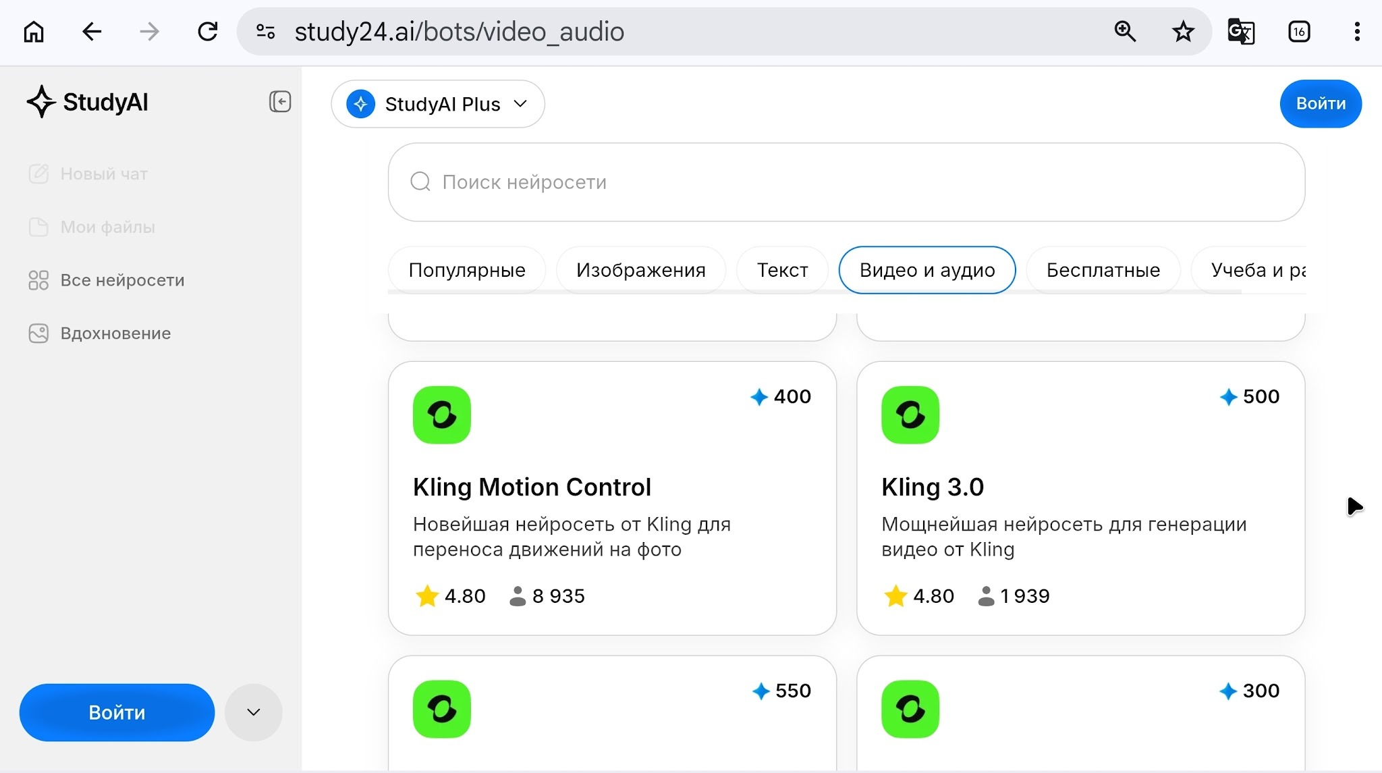The width and height of the screenshot is (1382, 773).
Task: Open Мои файлы in sidebar
Action: 108,227
